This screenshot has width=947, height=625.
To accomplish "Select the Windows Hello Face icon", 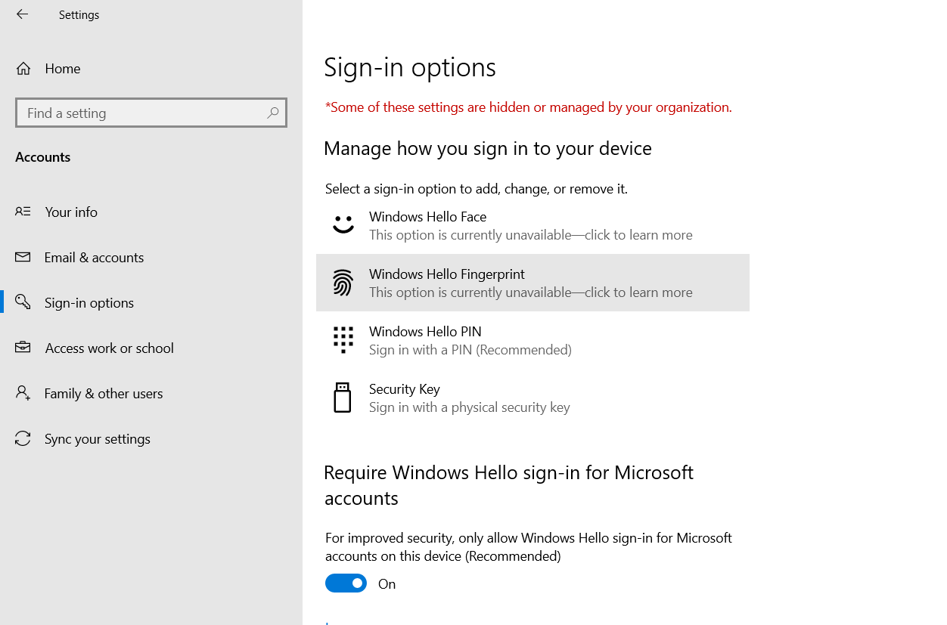I will pyautogui.click(x=343, y=224).
